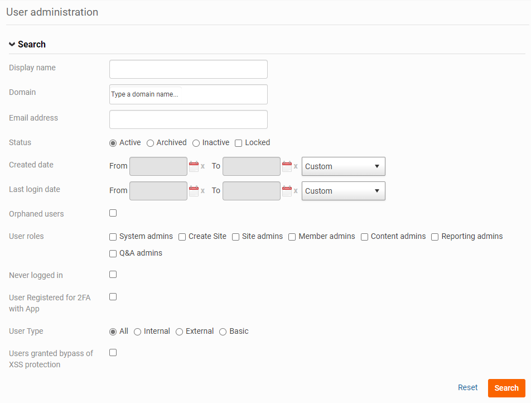This screenshot has width=531, height=403.
Task: Choose External user type
Action: [x=180, y=332]
